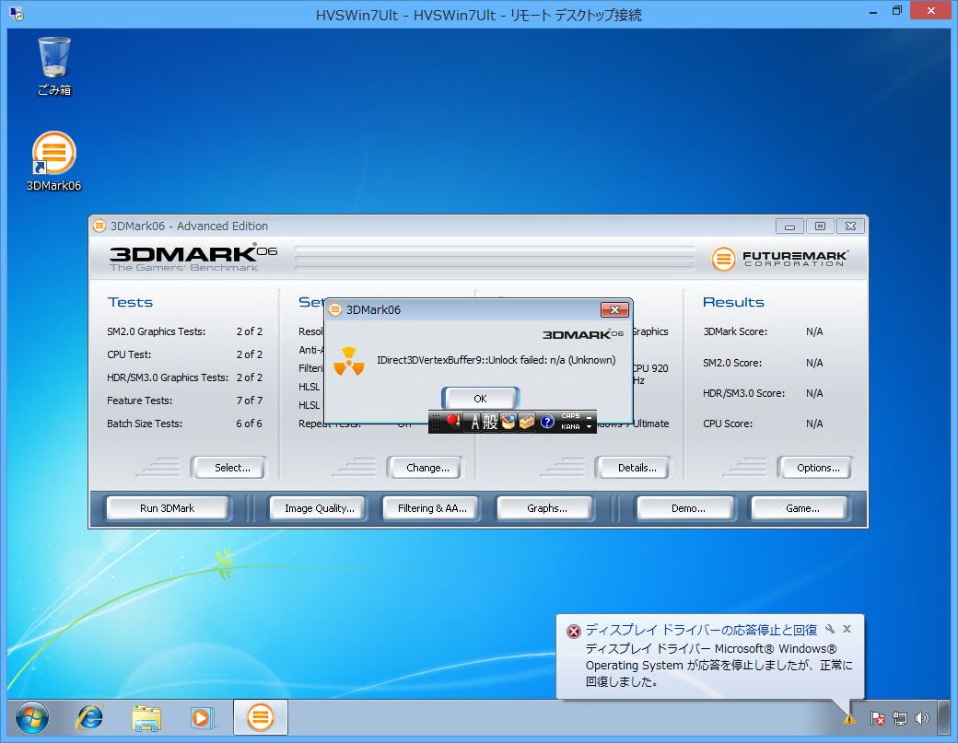Click the Results section heading
Viewport: 958px width, 743px height.
733,302
